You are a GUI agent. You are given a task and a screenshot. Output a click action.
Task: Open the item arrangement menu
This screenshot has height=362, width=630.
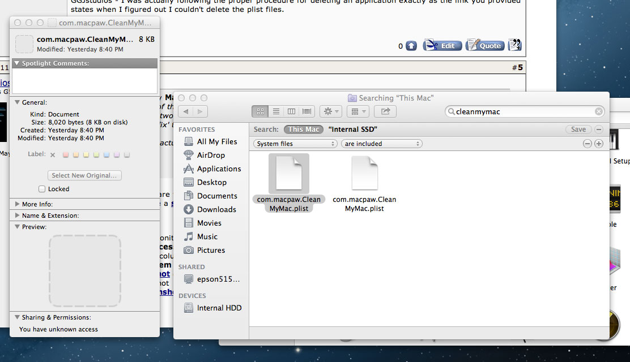[358, 111]
